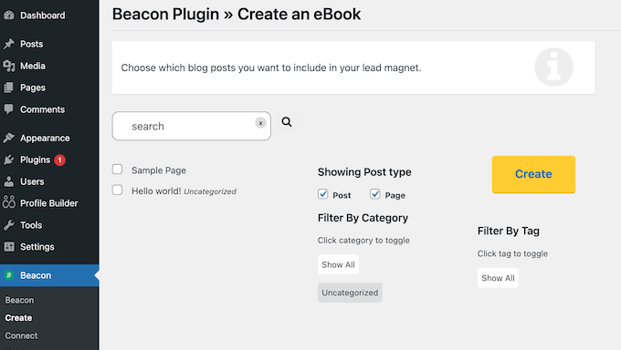
Task: Click the Pages icon in sidebar
Action: click(9, 87)
